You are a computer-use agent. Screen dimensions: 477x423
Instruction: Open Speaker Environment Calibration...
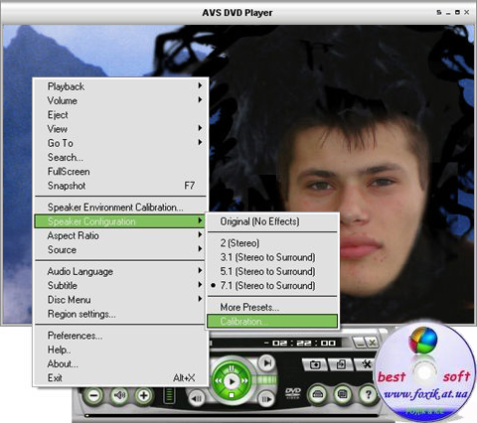click(121, 208)
